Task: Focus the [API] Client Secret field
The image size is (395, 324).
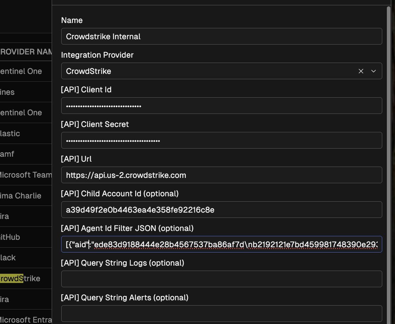Action: pyautogui.click(x=222, y=140)
